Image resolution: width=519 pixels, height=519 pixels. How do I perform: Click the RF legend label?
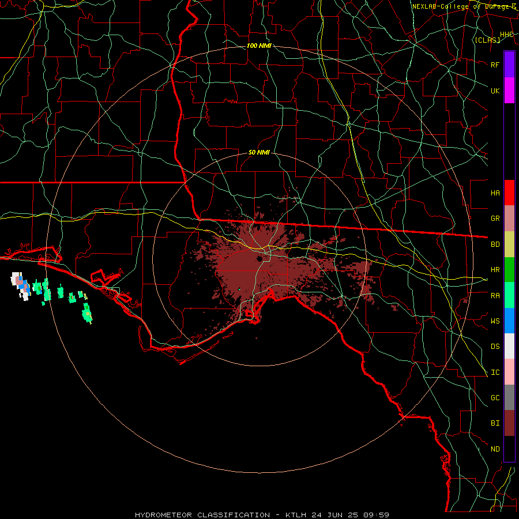pyautogui.click(x=495, y=65)
